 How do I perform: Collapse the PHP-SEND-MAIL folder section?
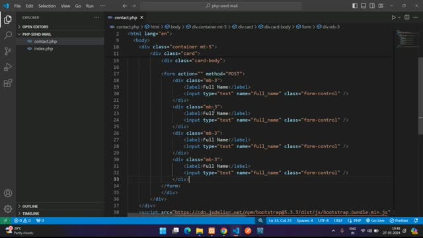[x=60, y=34]
